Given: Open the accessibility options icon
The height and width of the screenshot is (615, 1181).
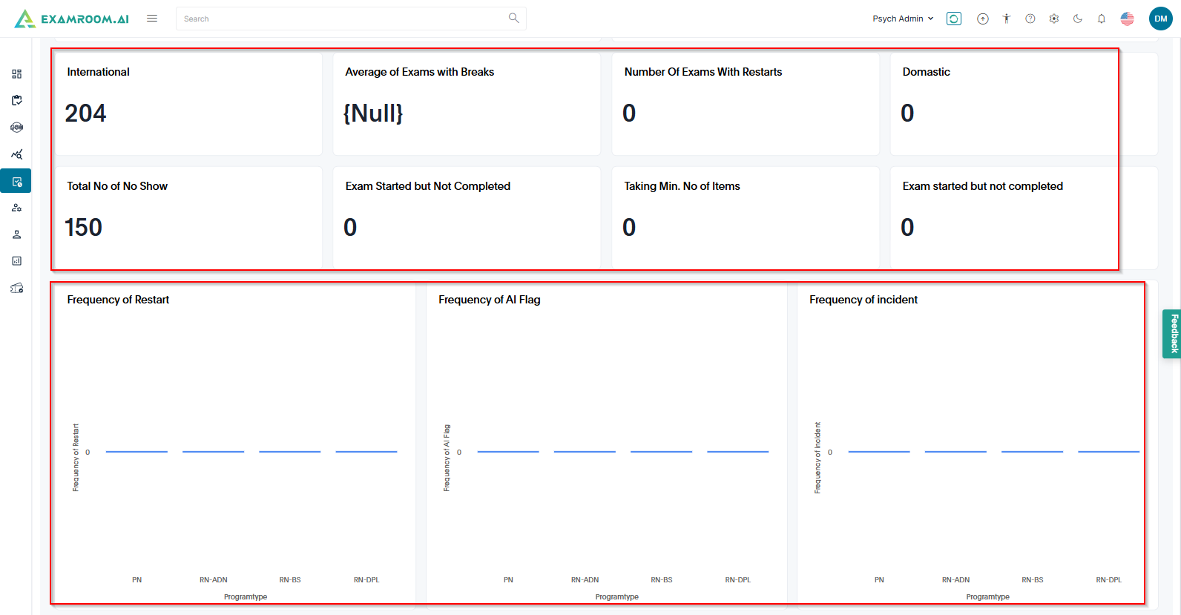Looking at the screenshot, I should tap(1007, 19).
